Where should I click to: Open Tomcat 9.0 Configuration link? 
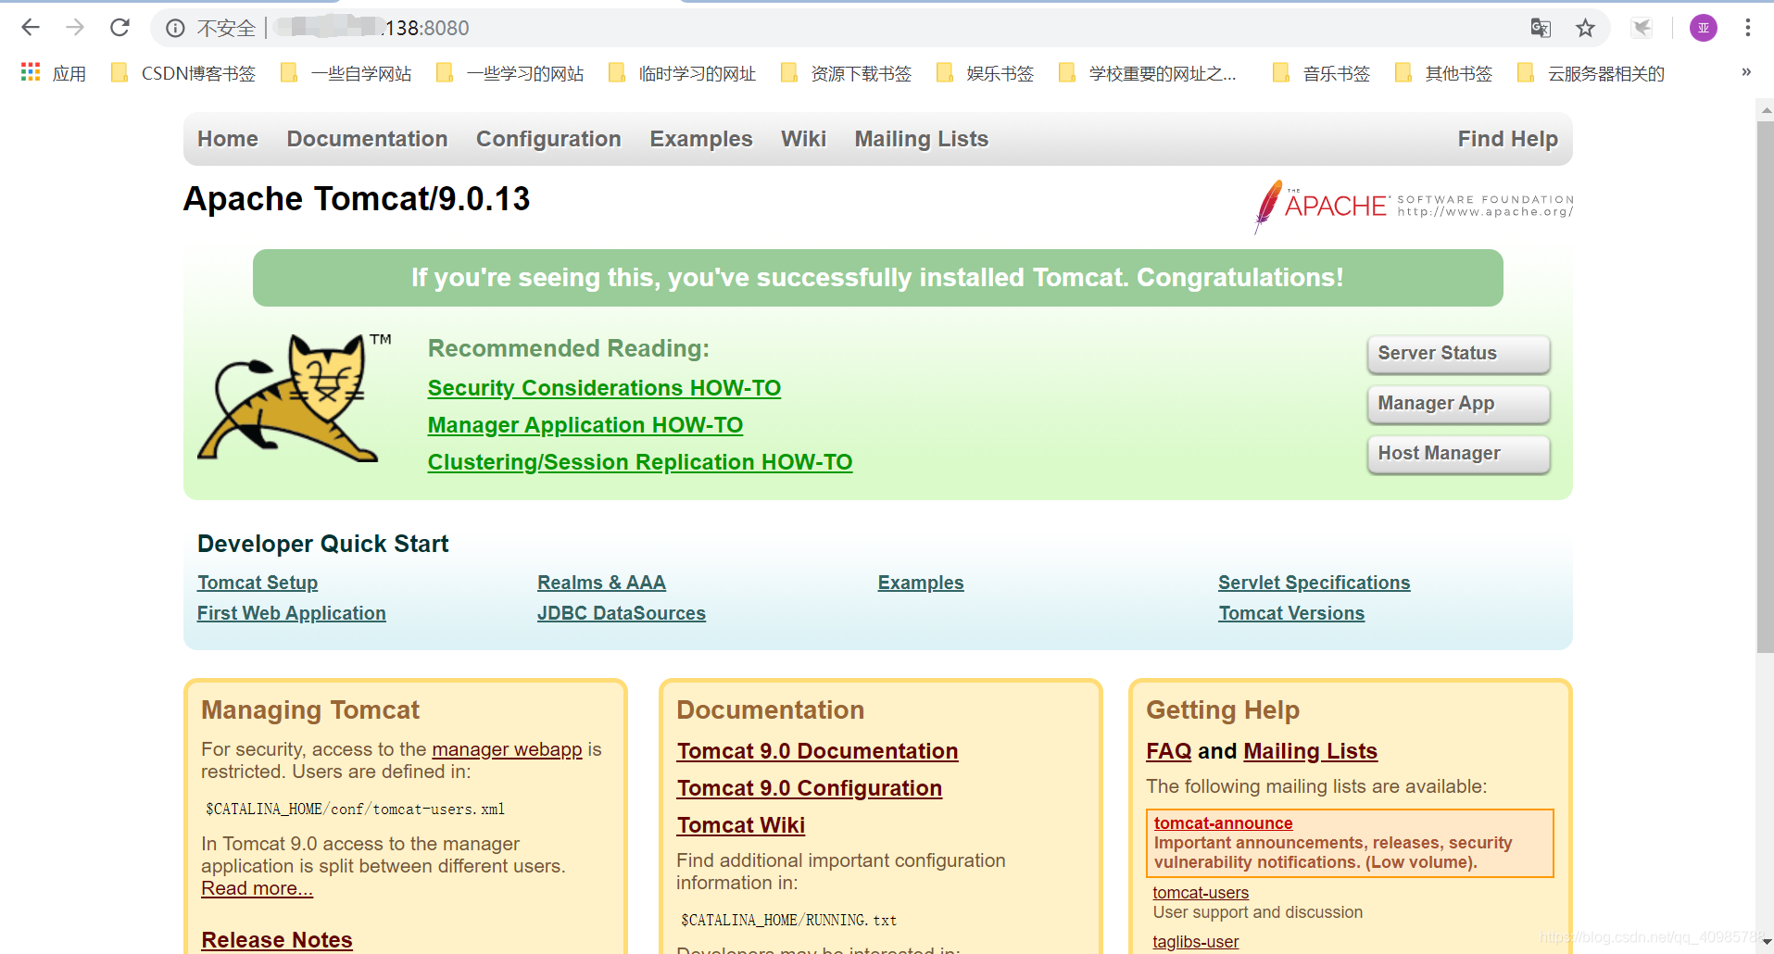point(810,788)
